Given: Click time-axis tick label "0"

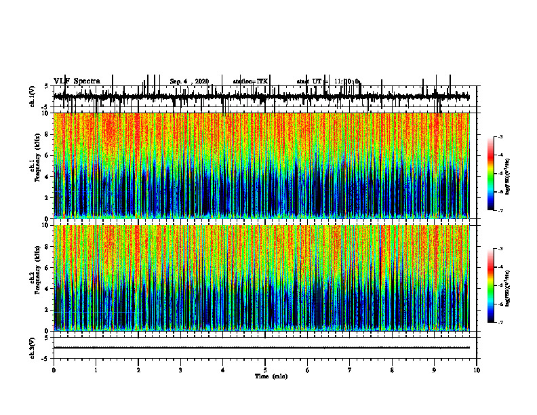Looking at the screenshot, I should click(54, 370).
